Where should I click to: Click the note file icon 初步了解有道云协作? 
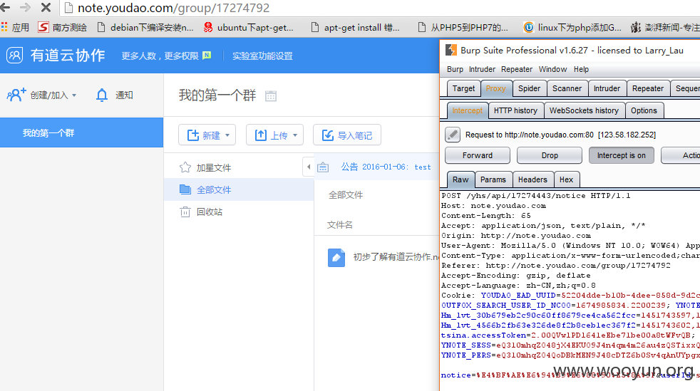(x=336, y=257)
